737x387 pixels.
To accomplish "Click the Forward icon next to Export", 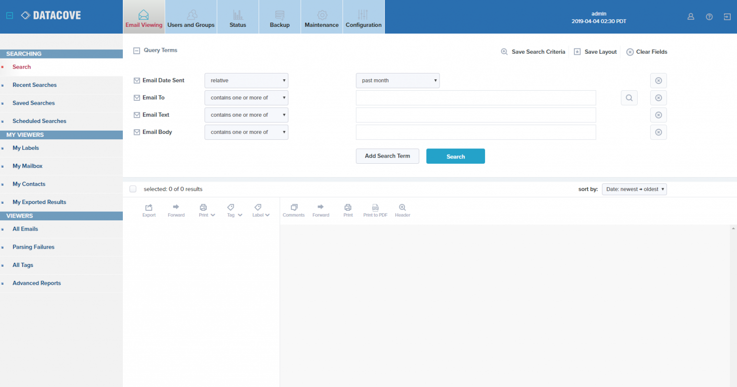I will click(176, 210).
